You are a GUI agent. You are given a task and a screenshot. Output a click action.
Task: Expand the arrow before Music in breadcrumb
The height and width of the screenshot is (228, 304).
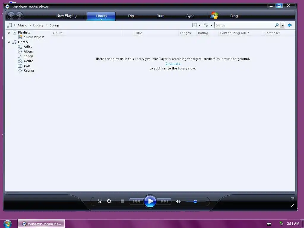point(15,25)
